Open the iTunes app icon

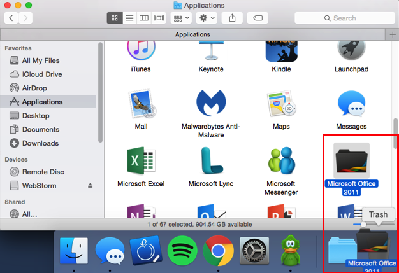pos(141,50)
